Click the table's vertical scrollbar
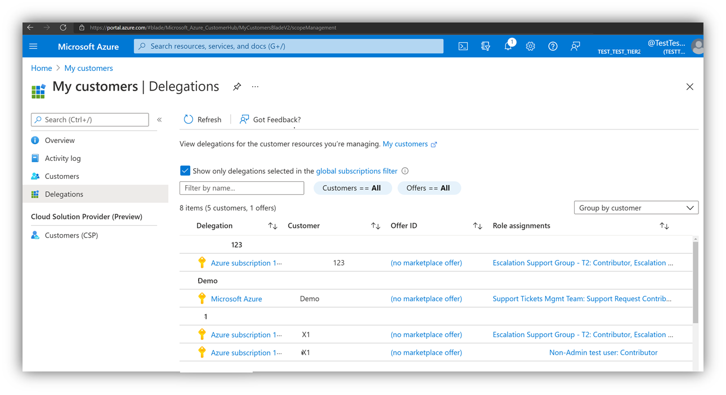 point(696,281)
